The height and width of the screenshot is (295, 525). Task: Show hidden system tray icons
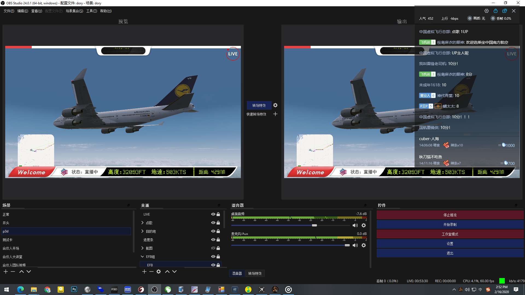(x=454, y=290)
